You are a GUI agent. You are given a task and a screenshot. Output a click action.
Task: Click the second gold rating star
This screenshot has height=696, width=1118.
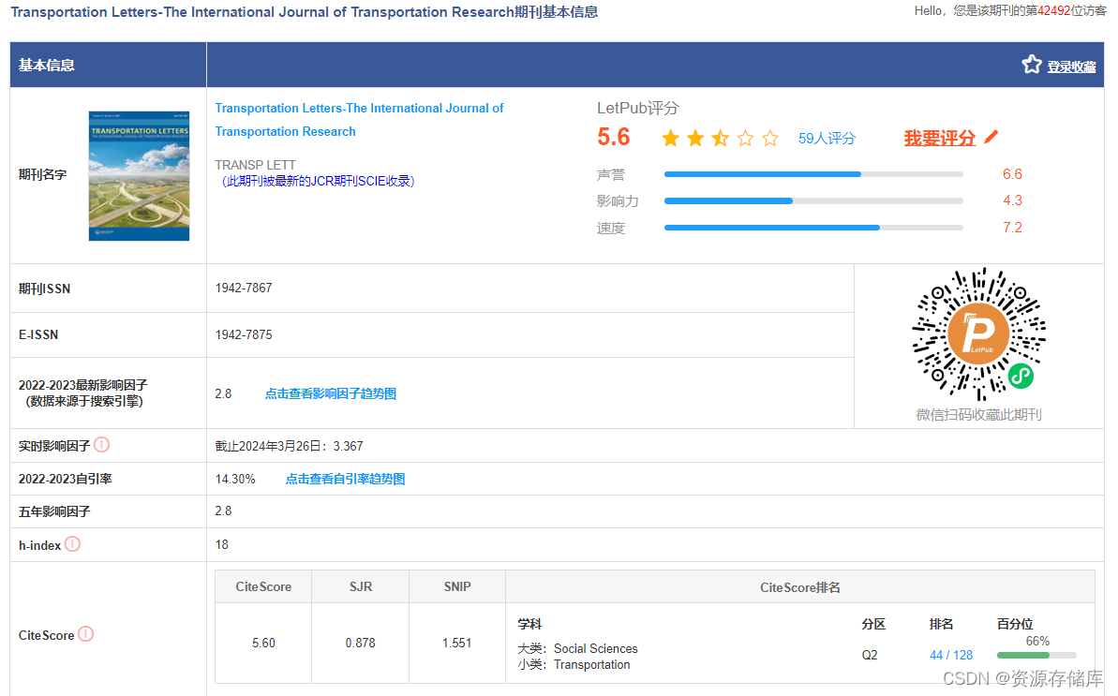click(x=695, y=139)
